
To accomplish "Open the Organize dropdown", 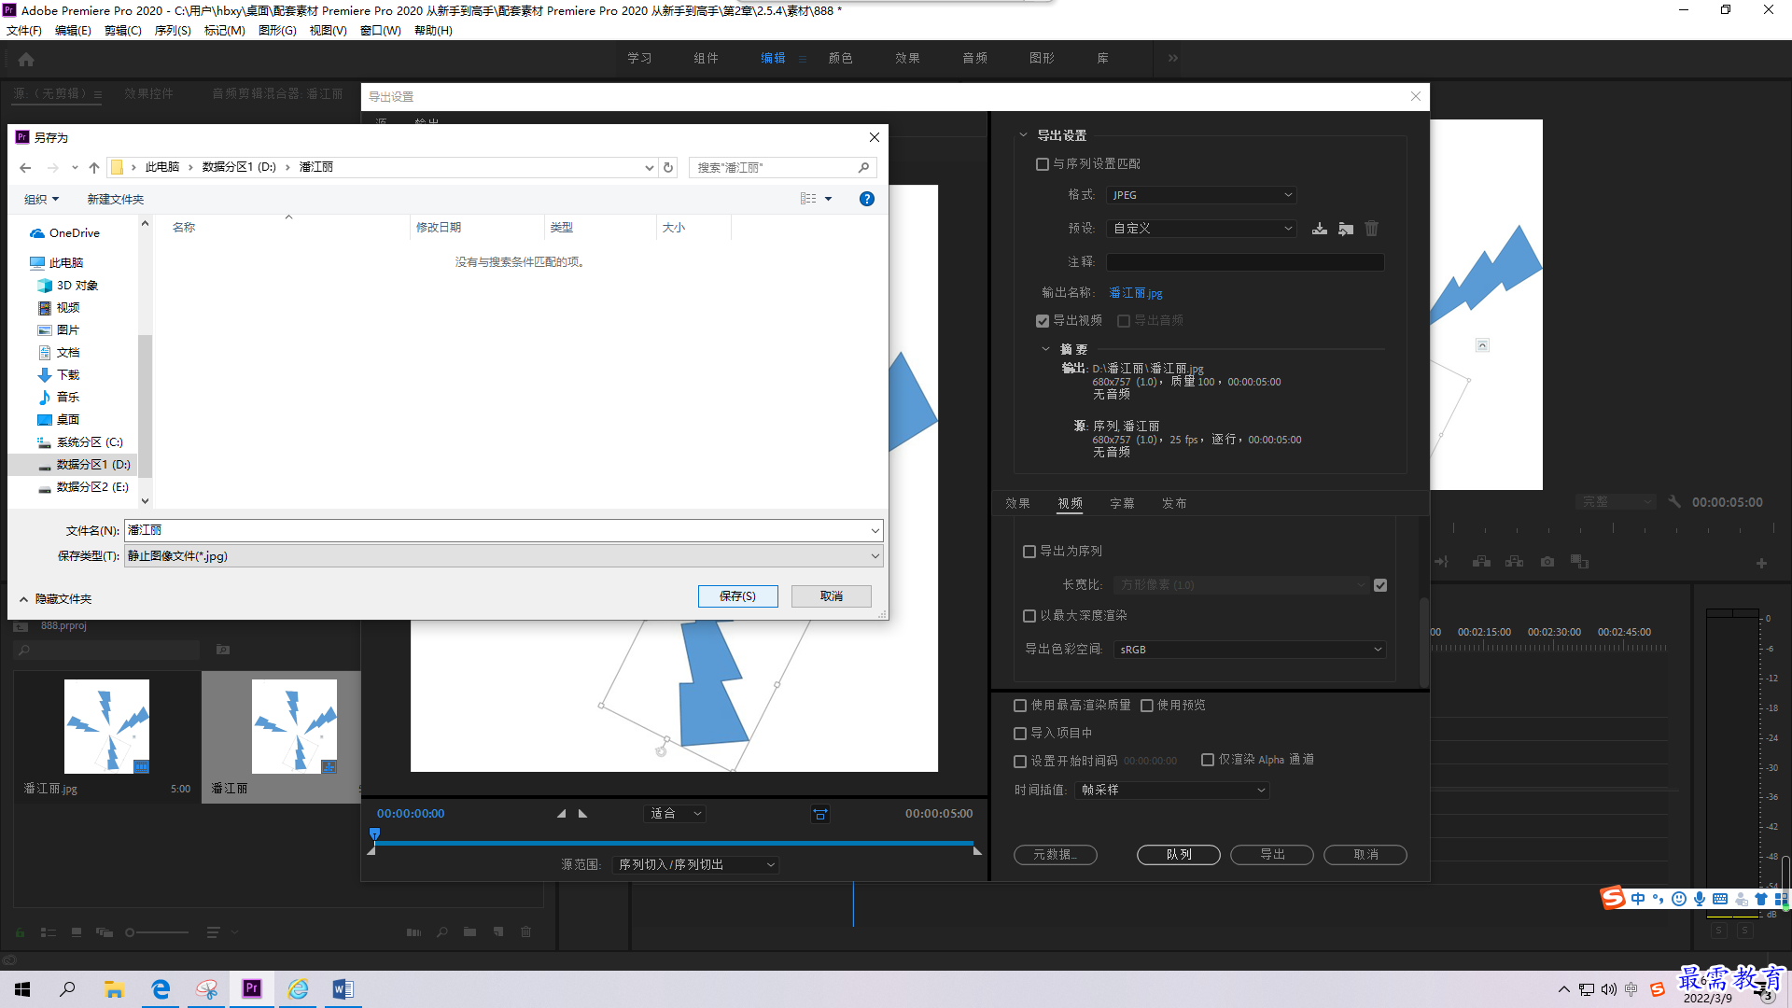I will pos(41,200).
